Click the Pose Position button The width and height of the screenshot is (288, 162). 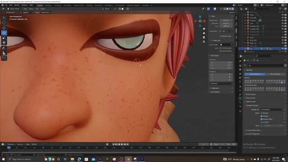point(255,74)
